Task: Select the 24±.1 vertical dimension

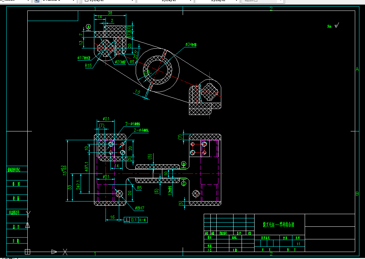Action: [x=79, y=185]
